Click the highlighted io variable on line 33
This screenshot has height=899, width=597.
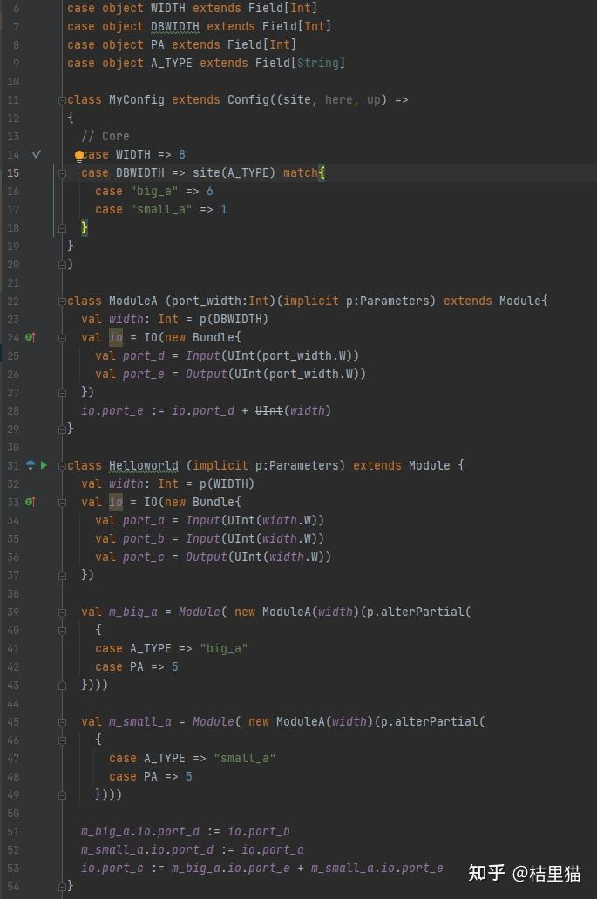tap(116, 502)
